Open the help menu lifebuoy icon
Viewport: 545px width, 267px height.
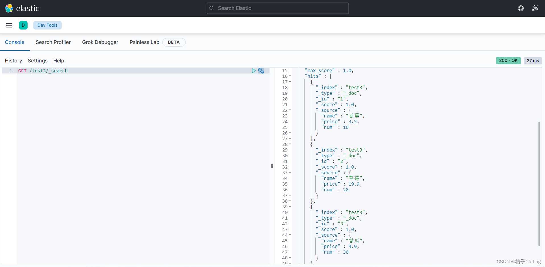point(521,8)
